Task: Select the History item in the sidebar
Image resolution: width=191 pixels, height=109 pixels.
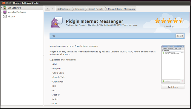Action: 11,16
